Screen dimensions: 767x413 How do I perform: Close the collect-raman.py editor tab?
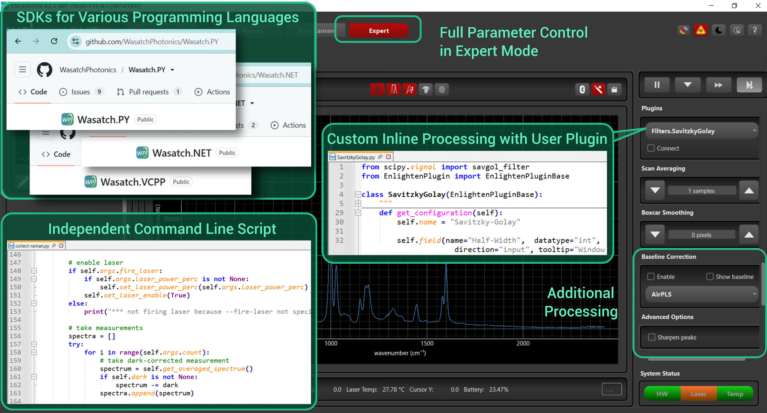[x=61, y=246]
